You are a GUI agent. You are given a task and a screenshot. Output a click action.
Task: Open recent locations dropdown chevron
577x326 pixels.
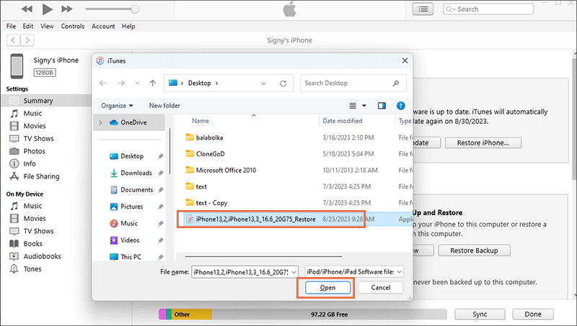click(x=137, y=83)
